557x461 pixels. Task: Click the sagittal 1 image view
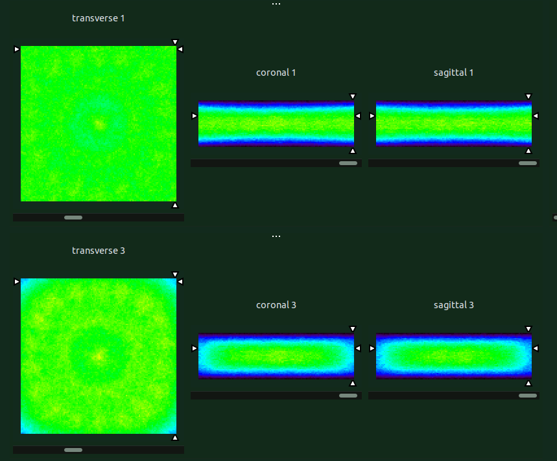[454, 124]
